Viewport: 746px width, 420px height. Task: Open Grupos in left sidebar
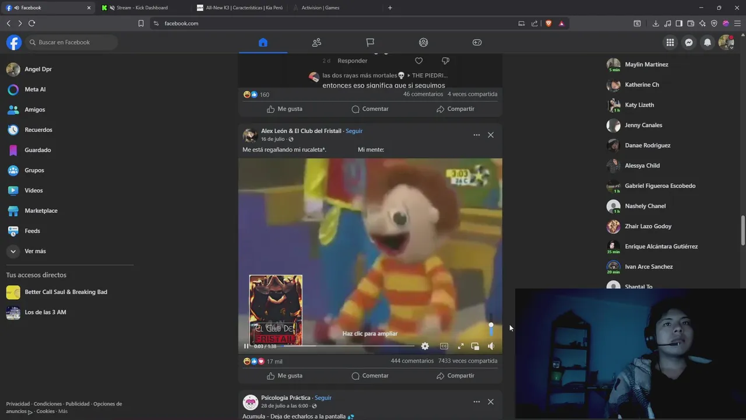pos(69,170)
